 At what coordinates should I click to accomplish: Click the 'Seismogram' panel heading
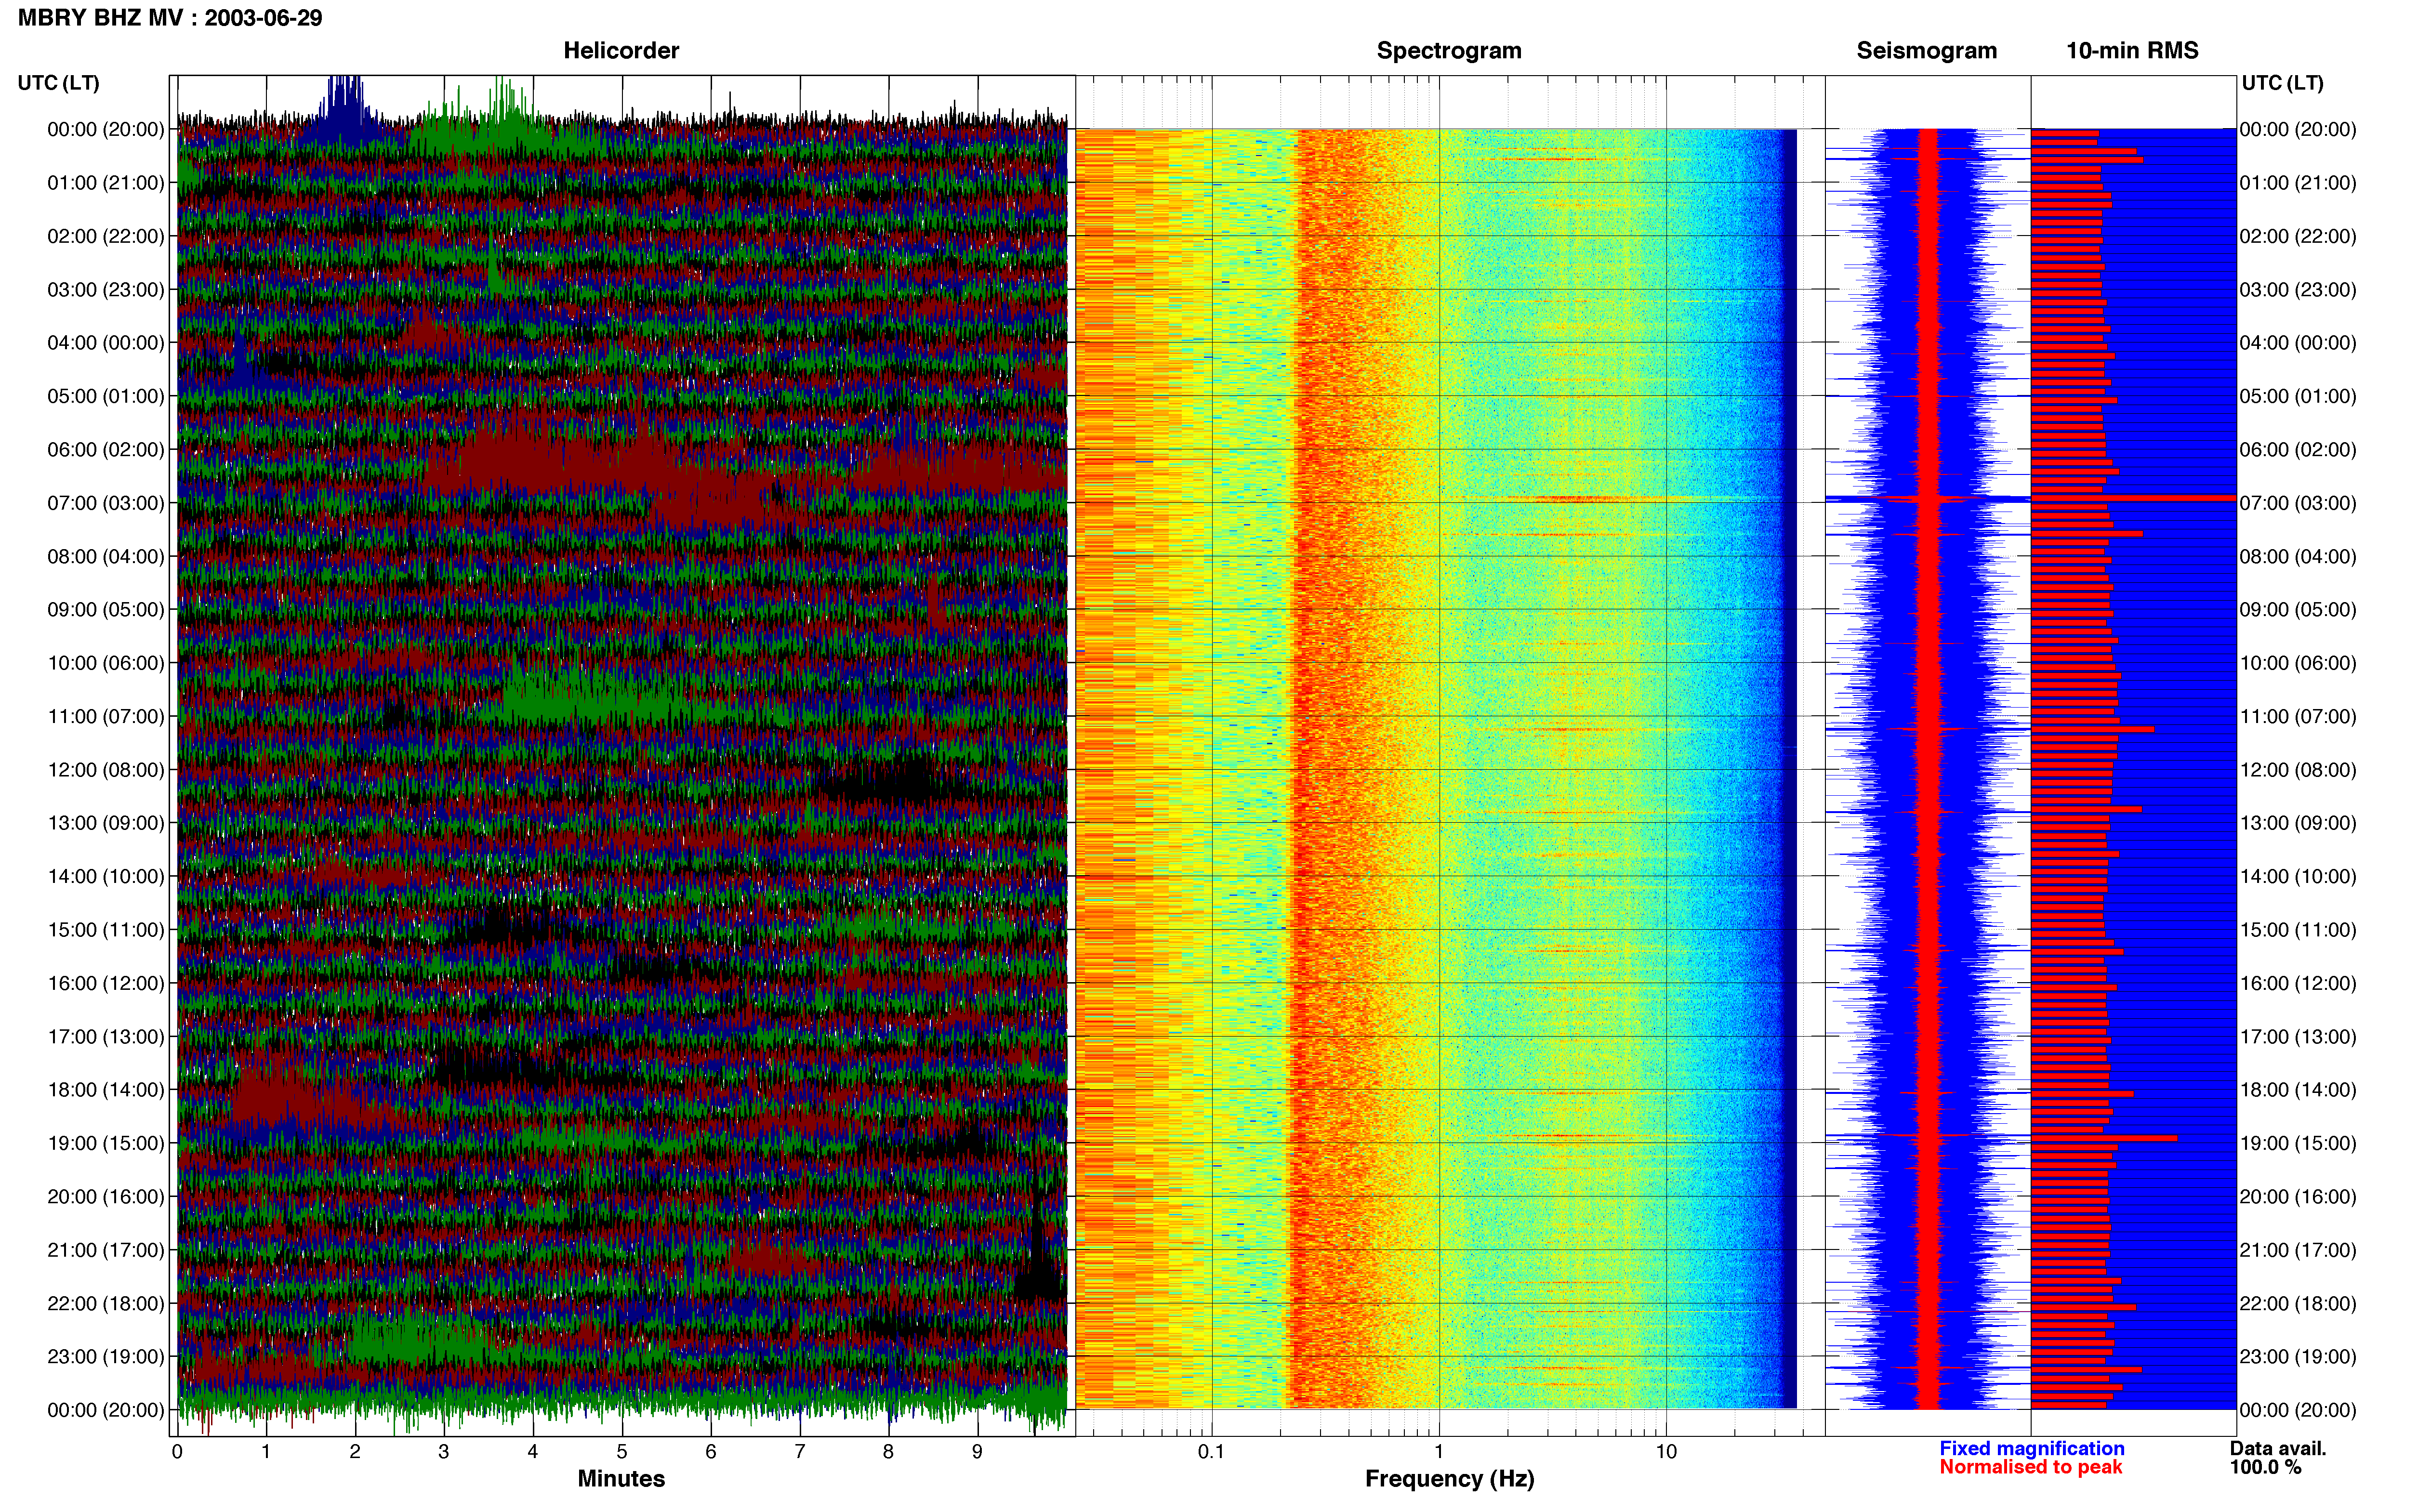tap(1926, 50)
